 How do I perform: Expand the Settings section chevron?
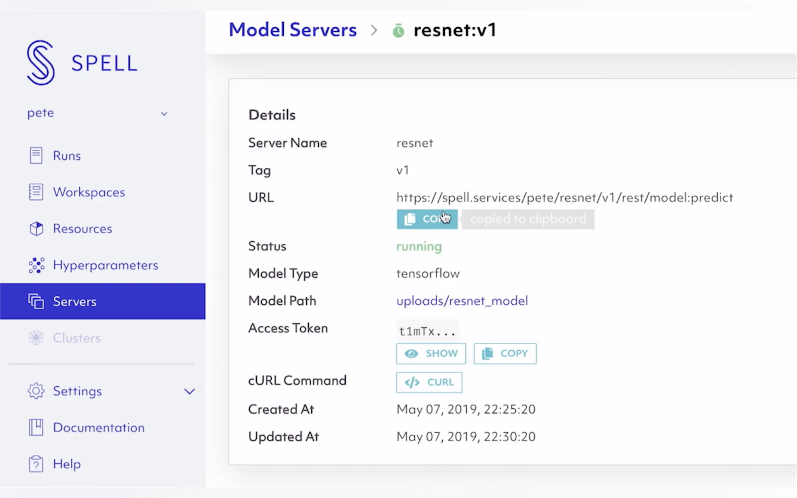point(189,391)
